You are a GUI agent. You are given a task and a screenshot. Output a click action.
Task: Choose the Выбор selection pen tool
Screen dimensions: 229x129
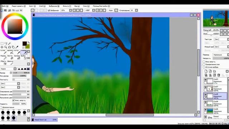(24, 58)
